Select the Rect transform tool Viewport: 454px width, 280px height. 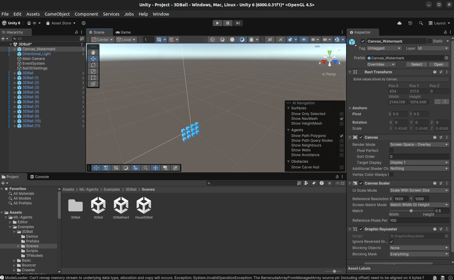coord(93,78)
